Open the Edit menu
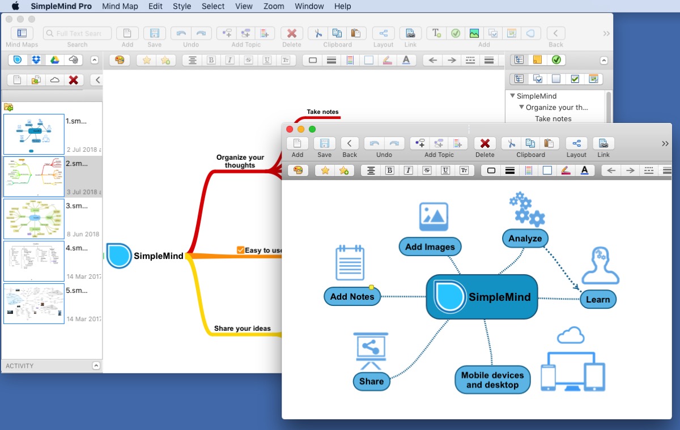The width and height of the screenshot is (680, 430). (x=155, y=6)
